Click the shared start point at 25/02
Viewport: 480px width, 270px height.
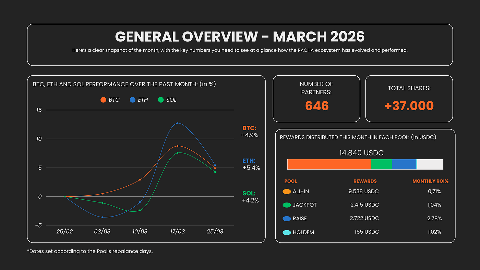coord(64,196)
